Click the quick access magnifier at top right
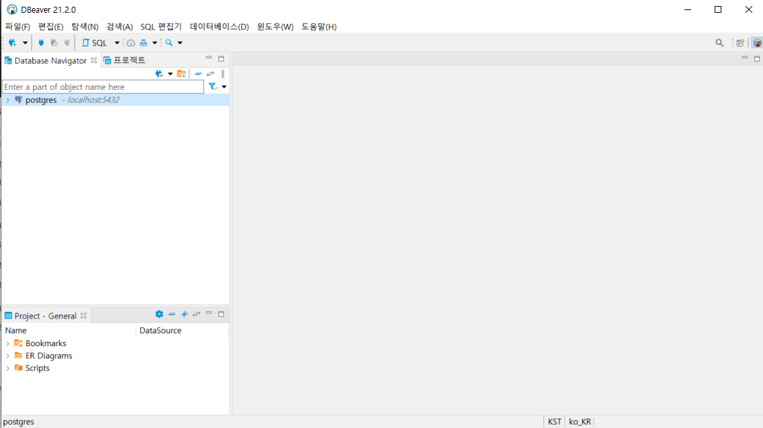The height and width of the screenshot is (428, 763). [x=719, y=43]
